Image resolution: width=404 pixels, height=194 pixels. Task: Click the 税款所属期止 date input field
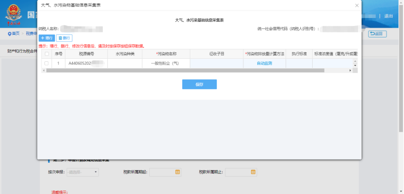point(241,172)
